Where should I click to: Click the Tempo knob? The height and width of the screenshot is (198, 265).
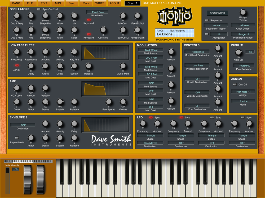[x=243, y=12]
